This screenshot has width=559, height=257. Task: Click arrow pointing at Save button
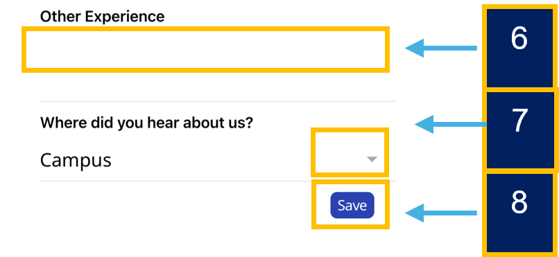441,213
